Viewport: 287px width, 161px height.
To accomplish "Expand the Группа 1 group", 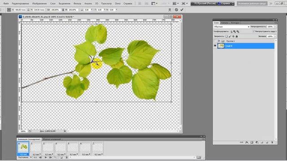I will point(219,41).
